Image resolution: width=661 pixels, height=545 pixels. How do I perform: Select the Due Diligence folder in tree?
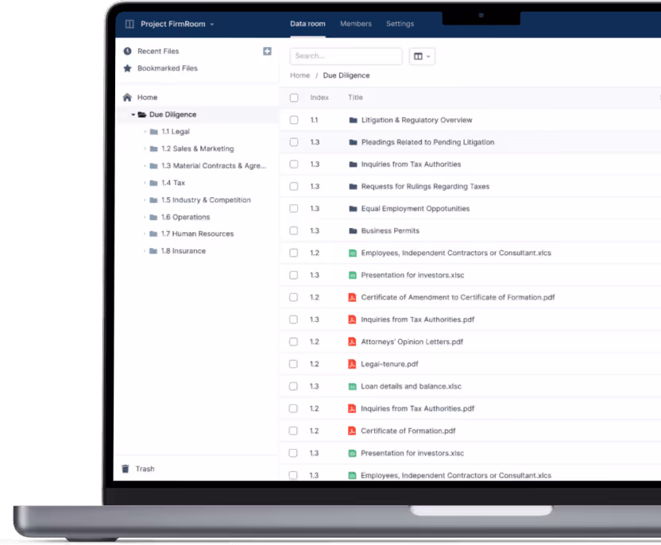point(172,114)
